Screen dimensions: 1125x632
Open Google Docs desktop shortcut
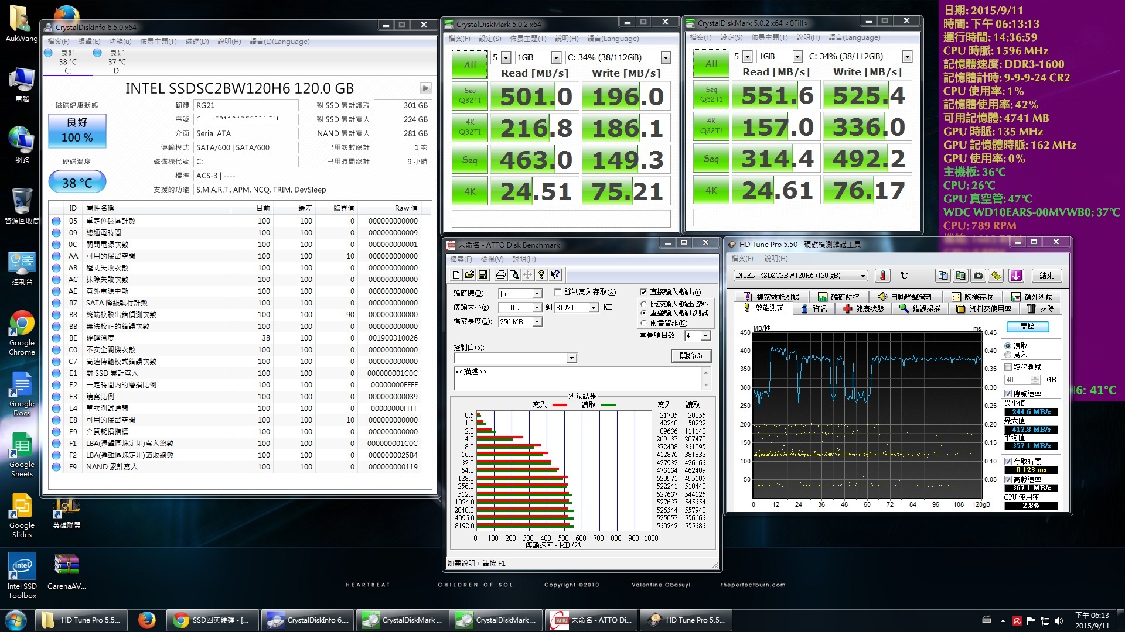pos(22,394)
